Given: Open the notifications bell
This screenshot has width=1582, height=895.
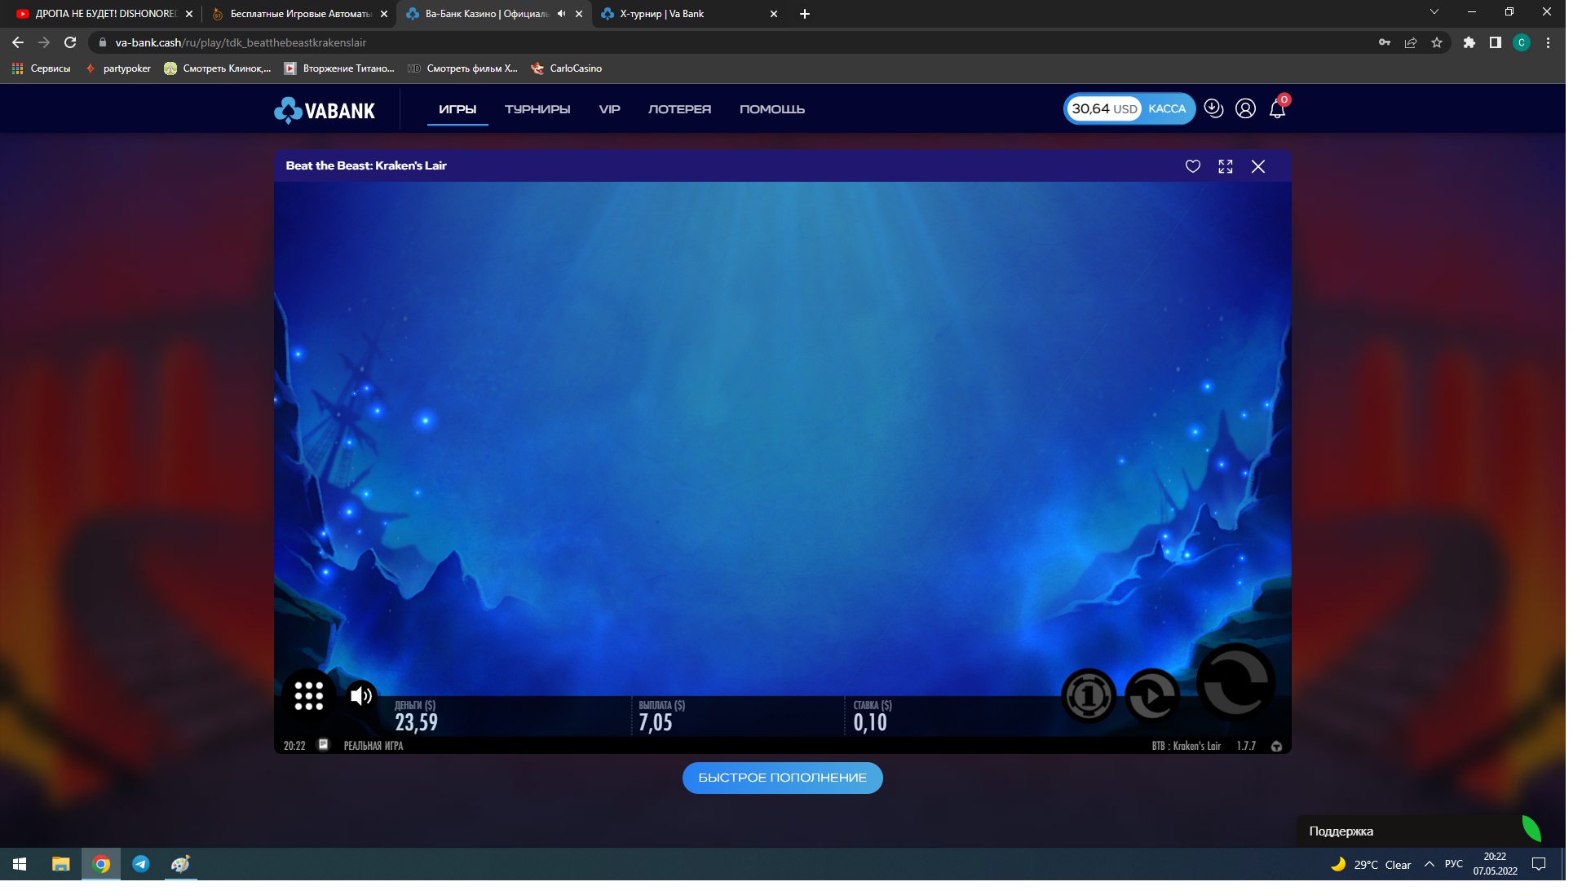Looking at the screenshot, I should tap(1277, 109).
